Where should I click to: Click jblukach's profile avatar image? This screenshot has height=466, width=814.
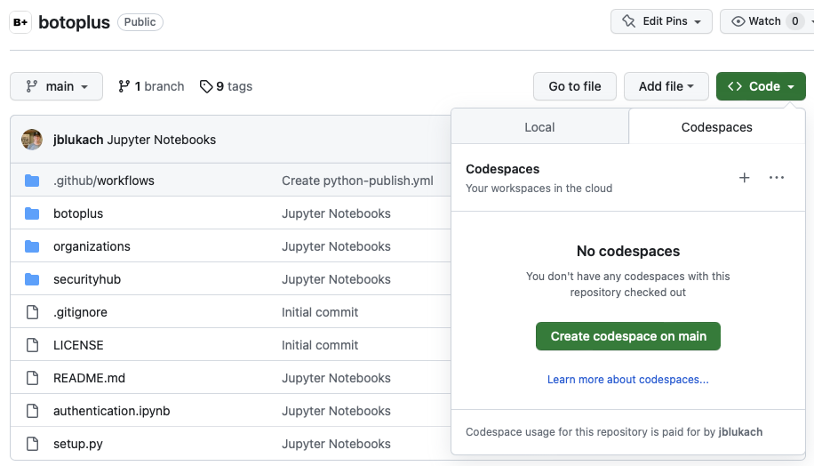tap(32, 140)
